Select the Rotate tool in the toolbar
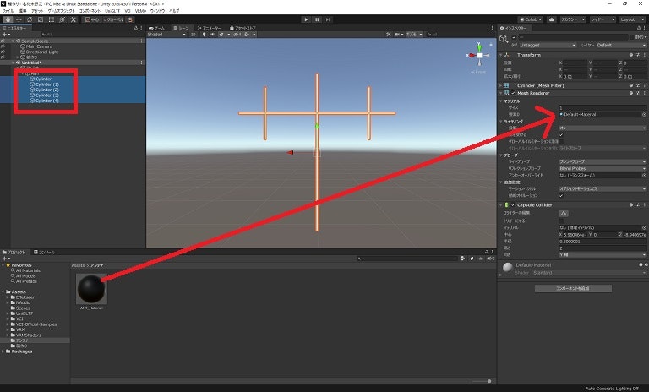649x392 pixels. pos(30,19)
